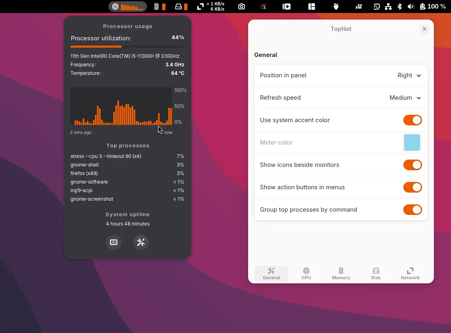Go to the Network tab
The height and width of the screenshot is (333, 451).
[x=410, y=274]
